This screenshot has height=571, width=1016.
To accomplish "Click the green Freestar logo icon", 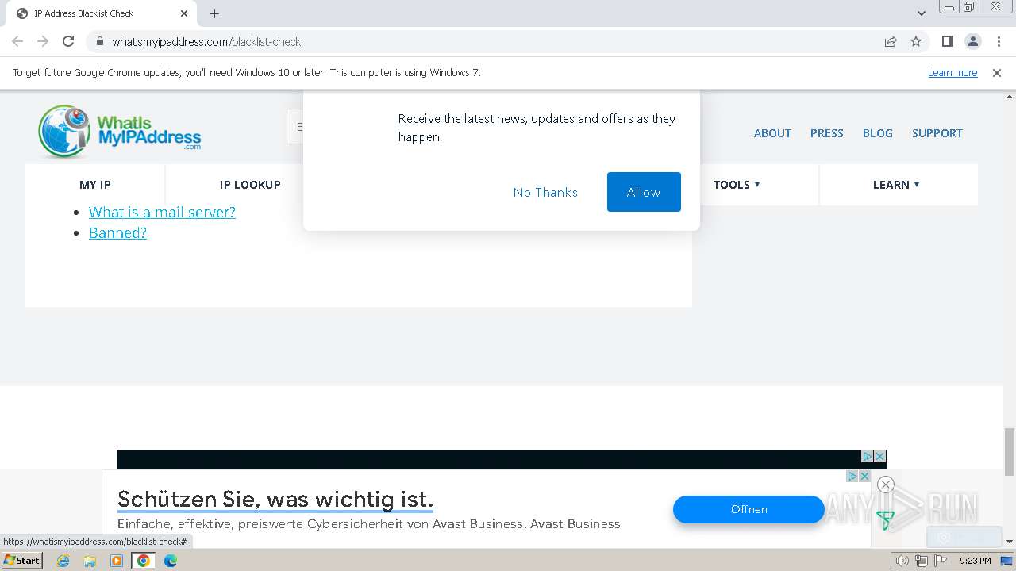I will (885, 520).
